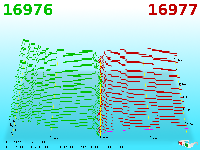This screenshot has height=150, width=200.
Task: Click the 3D glasses icon
Action: pos(188,144)
